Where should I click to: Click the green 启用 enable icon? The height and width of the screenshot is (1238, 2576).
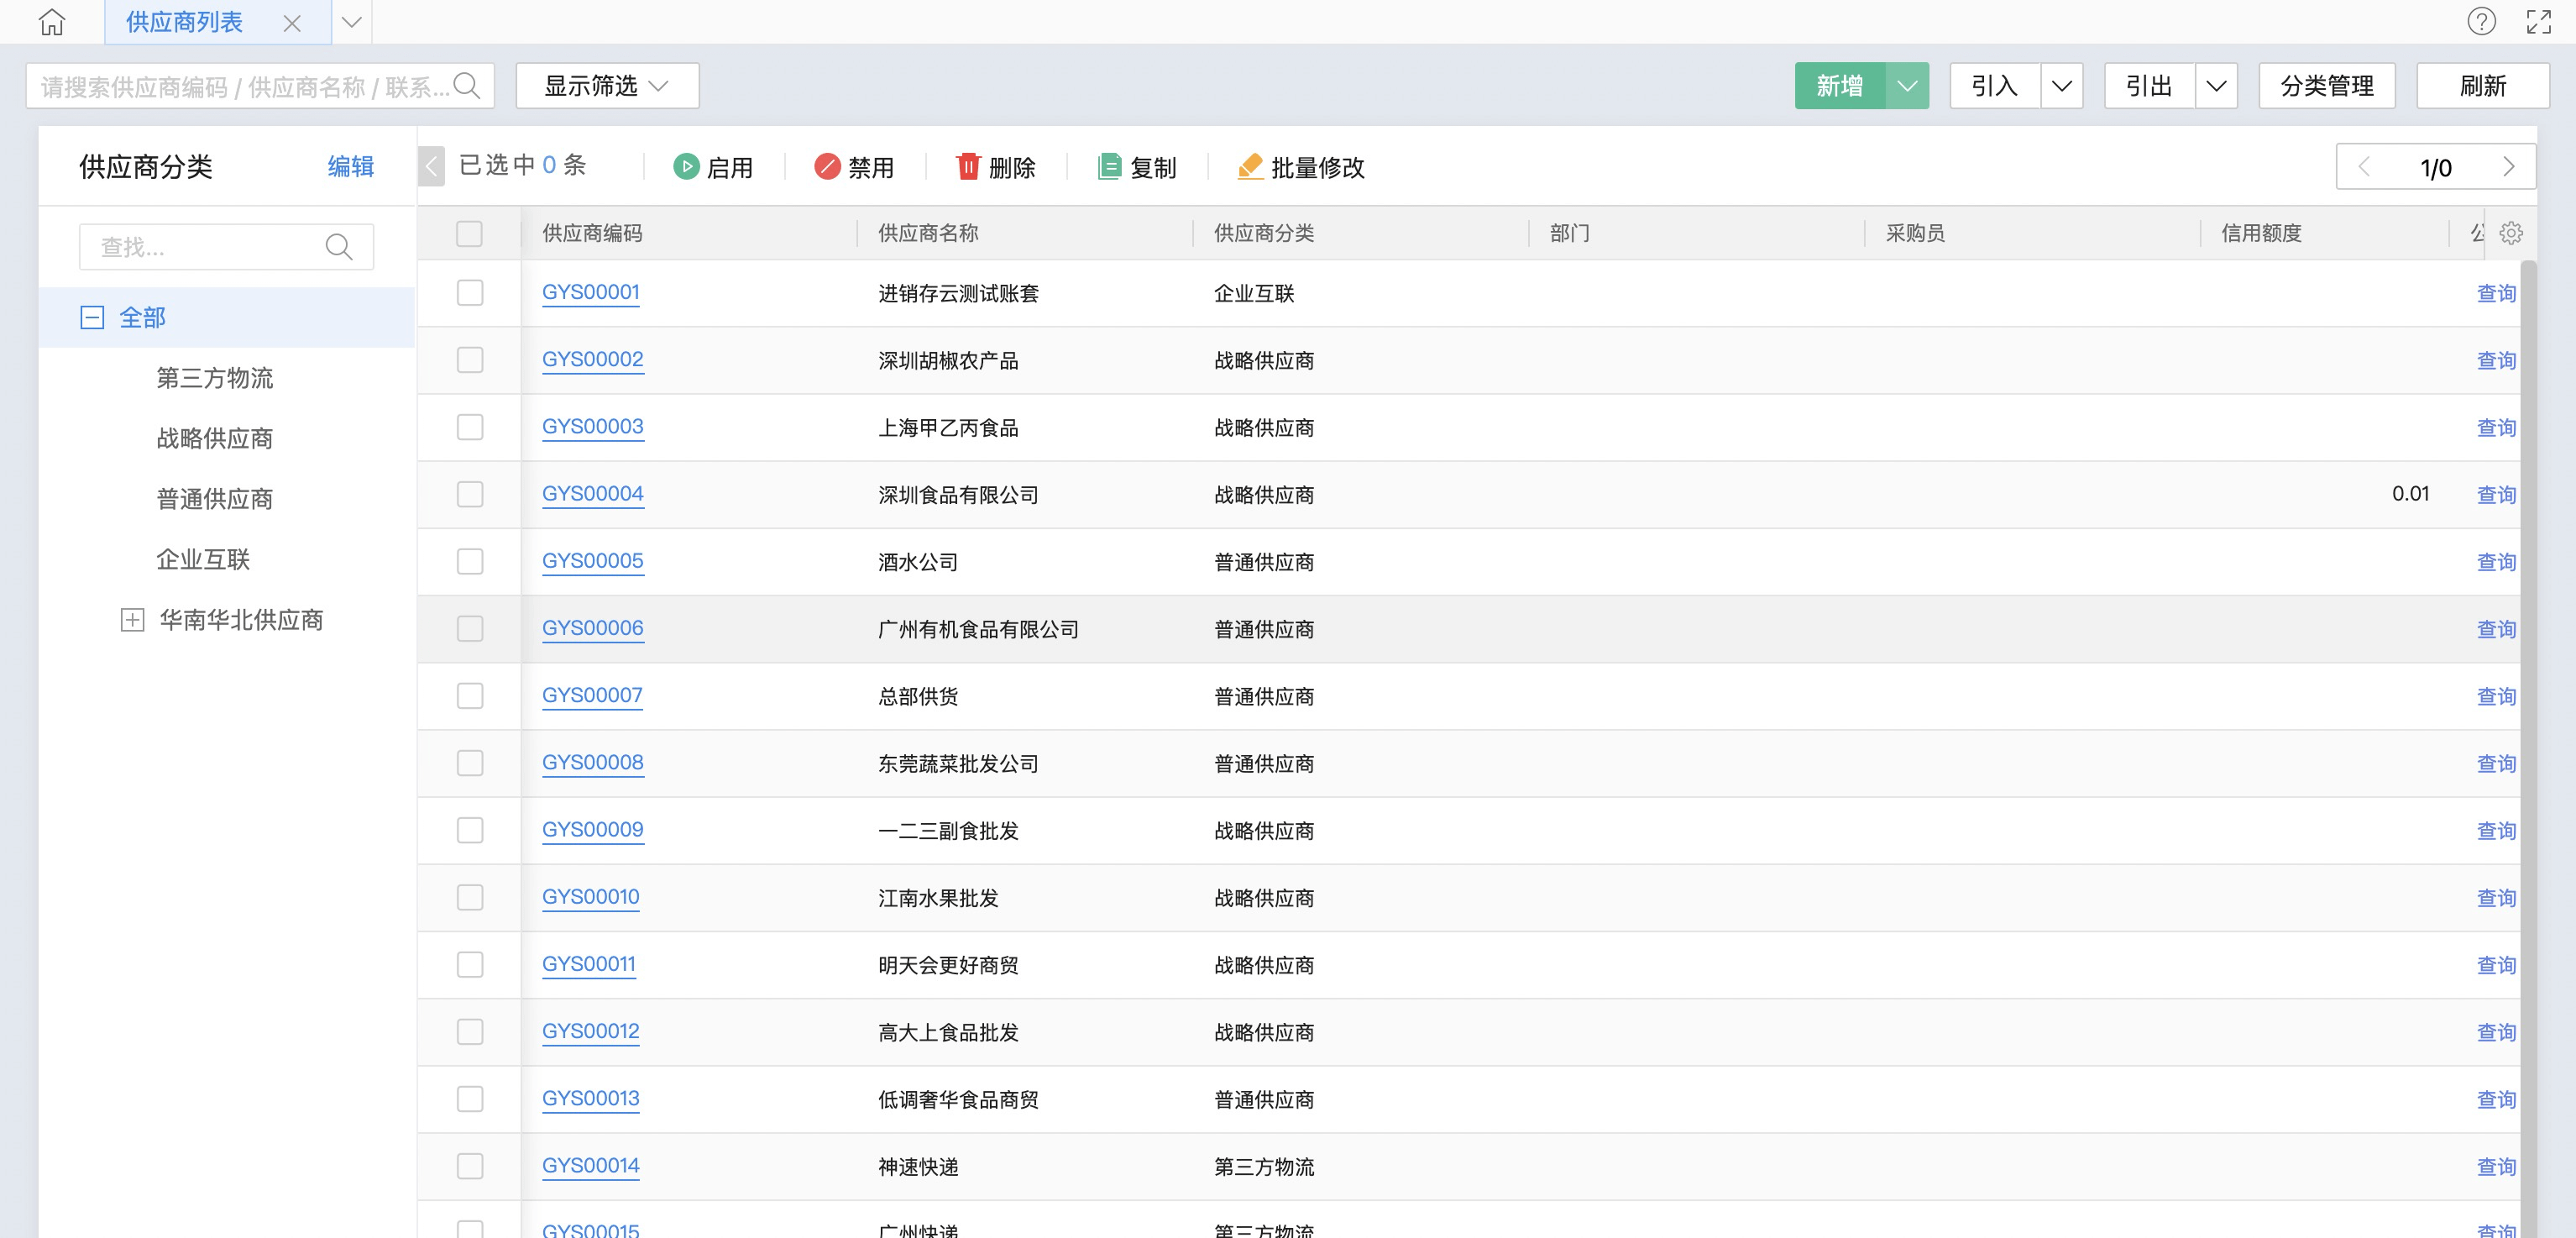(x=685, y=167)
